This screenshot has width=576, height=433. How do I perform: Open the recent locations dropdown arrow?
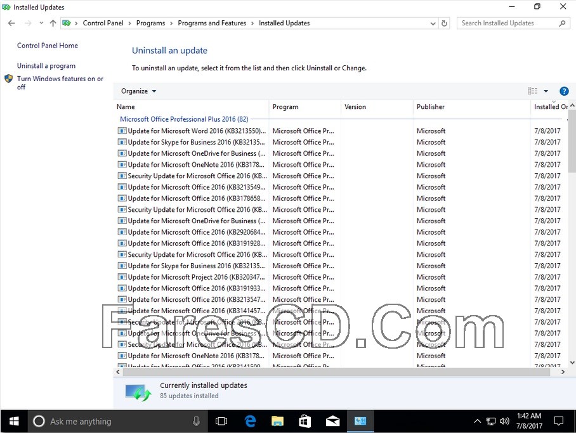coord(41,23)
